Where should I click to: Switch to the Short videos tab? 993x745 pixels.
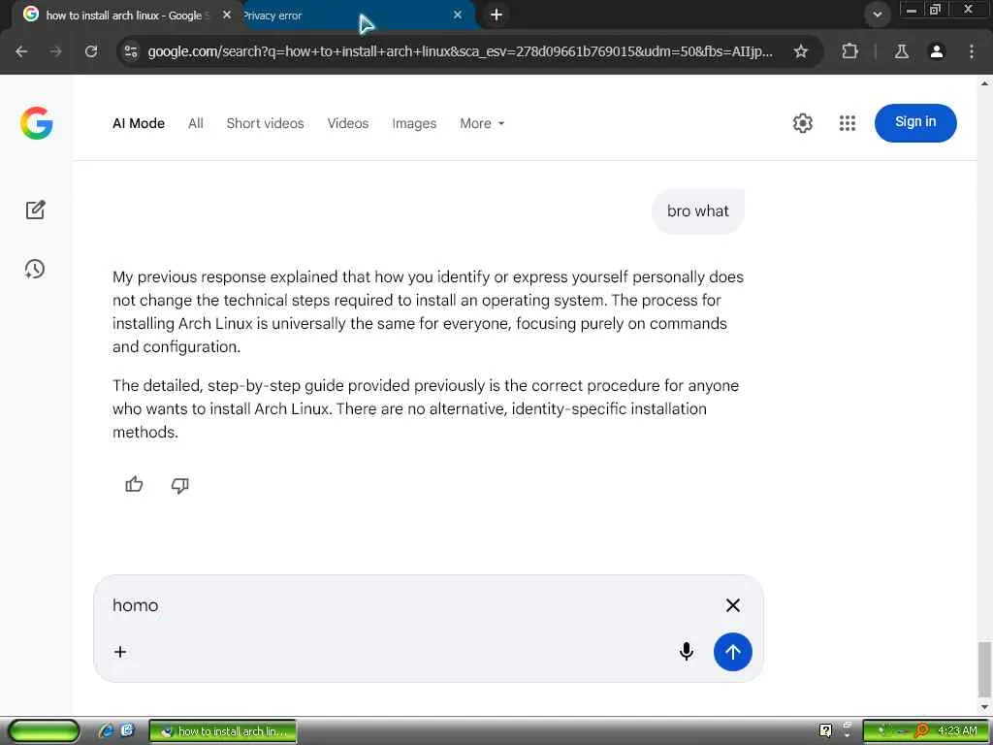265,123
